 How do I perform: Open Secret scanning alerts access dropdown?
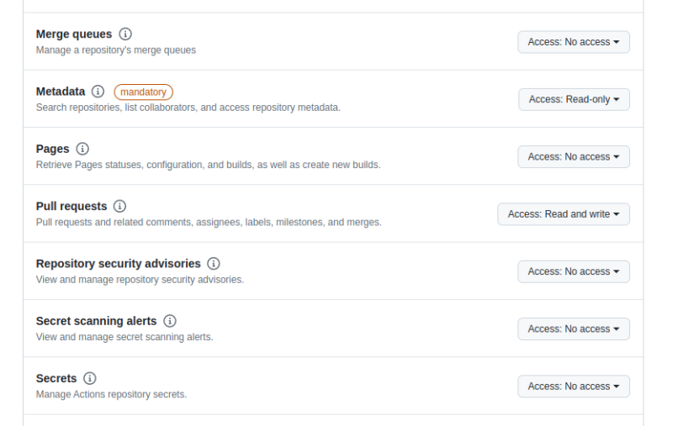[x=573, y=329]
